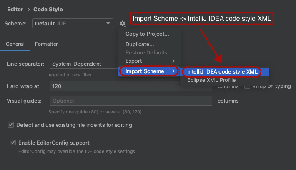Toggle Detect and use existing file indents
This screenshot has height=170, width=296.
click(11, 125)
